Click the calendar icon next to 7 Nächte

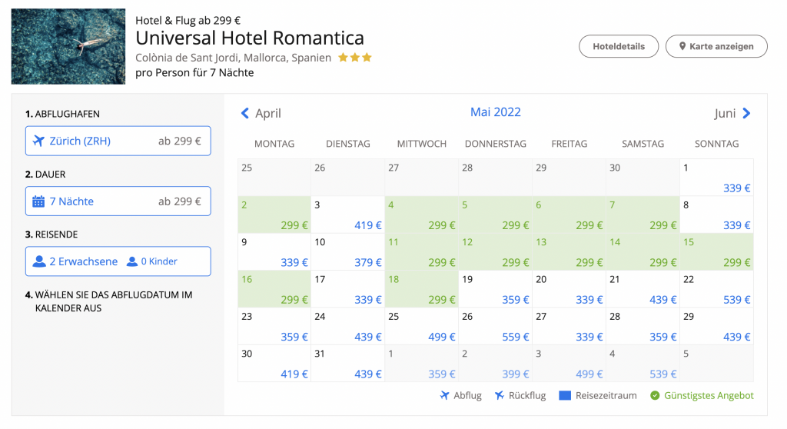pyautogui.click(x=38, y=201)
